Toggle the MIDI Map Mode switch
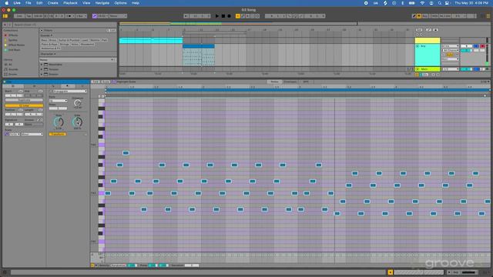The image size is (493, 277). (x=434, y=16)
